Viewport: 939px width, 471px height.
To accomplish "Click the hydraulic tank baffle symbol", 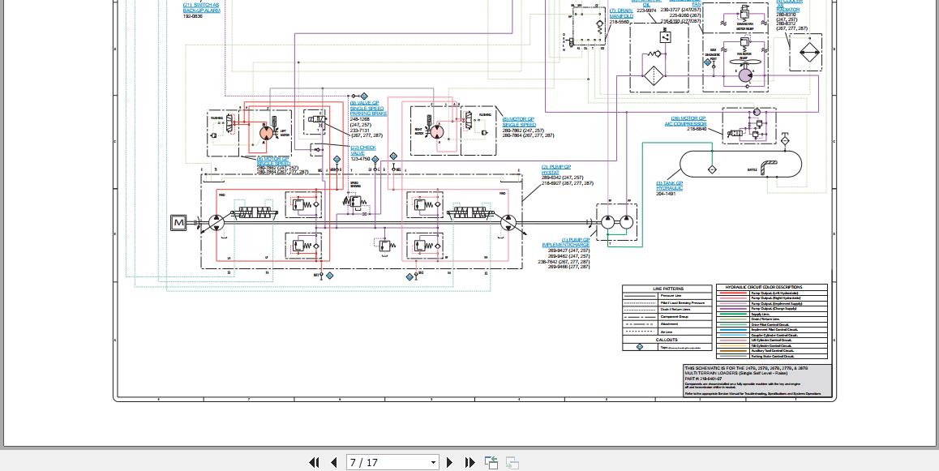I will click(x=769, y=167).
